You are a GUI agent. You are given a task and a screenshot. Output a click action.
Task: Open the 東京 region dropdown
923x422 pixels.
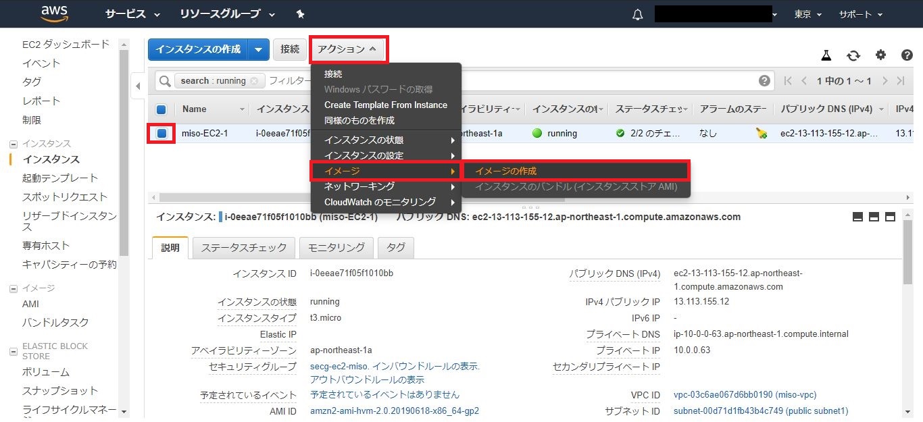pyautogui.click(x=807, y=14)
